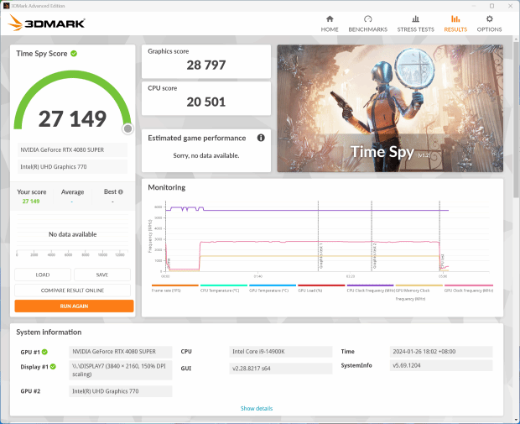Close the 3DMark window
Screen dimensions: 520x424
click(511, 6)
